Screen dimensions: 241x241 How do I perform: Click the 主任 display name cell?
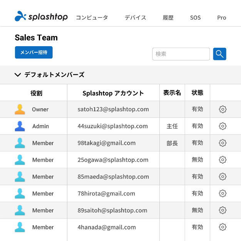pos(172,126)
